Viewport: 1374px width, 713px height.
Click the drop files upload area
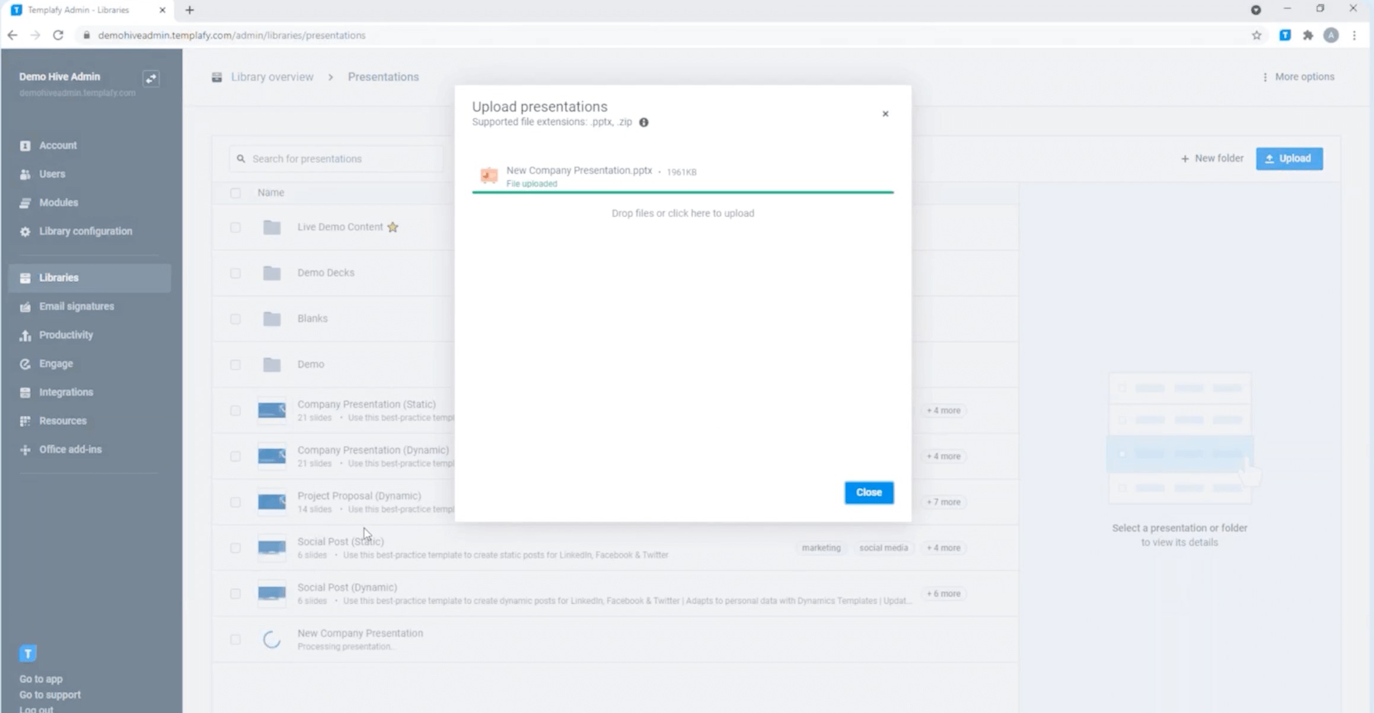(683, 214)
